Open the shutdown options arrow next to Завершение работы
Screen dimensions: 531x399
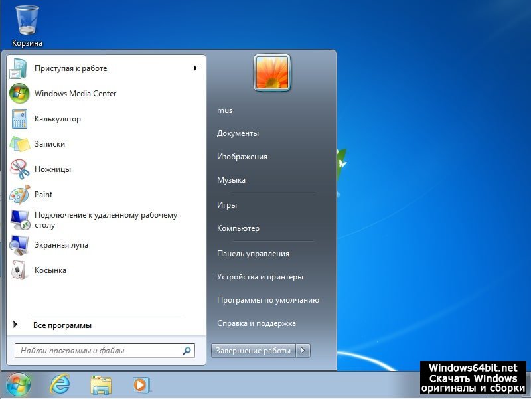(x=303, y=351)
